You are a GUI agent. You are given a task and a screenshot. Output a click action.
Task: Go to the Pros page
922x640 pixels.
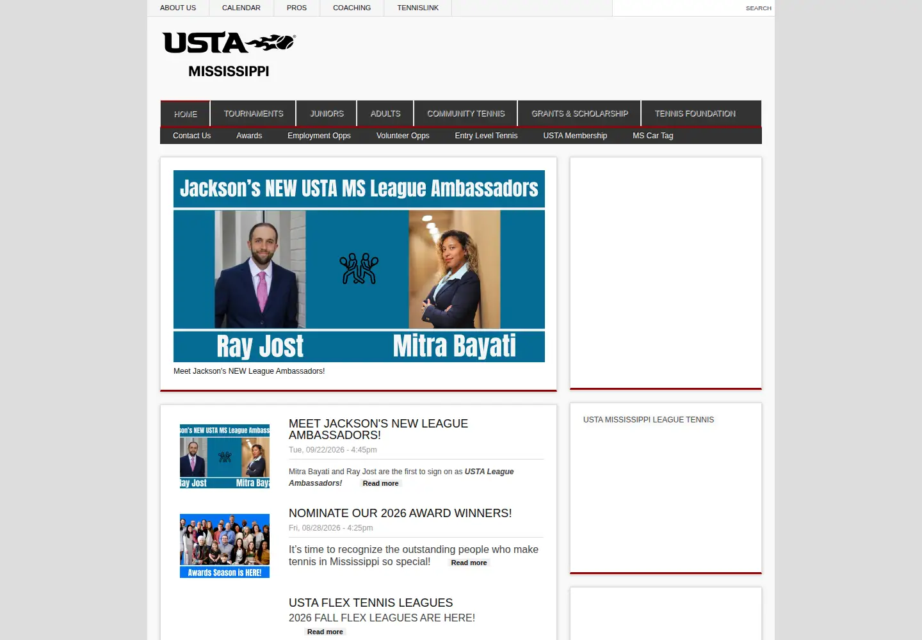tap(296, 8)
